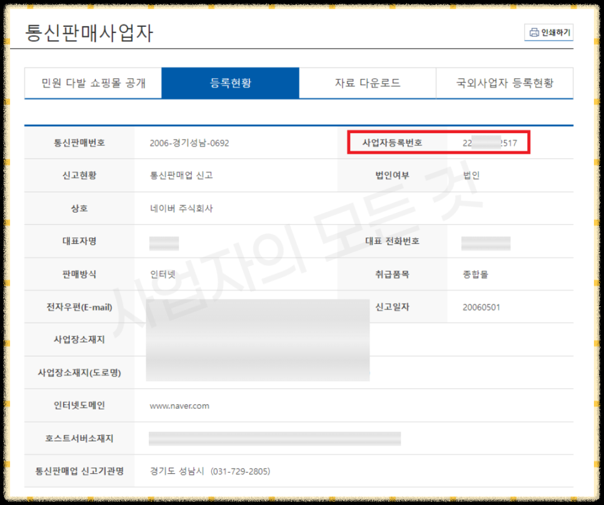Click the highlighted 사업자등록번호 field
The height and width of the screenshot is (505, 604).
coord(494,142)
